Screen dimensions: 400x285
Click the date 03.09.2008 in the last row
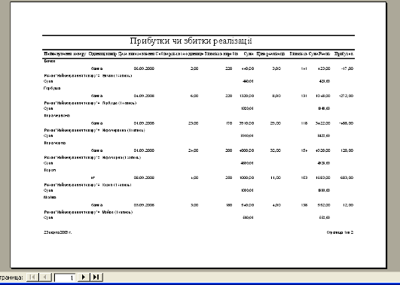click(x=144, y=205)
